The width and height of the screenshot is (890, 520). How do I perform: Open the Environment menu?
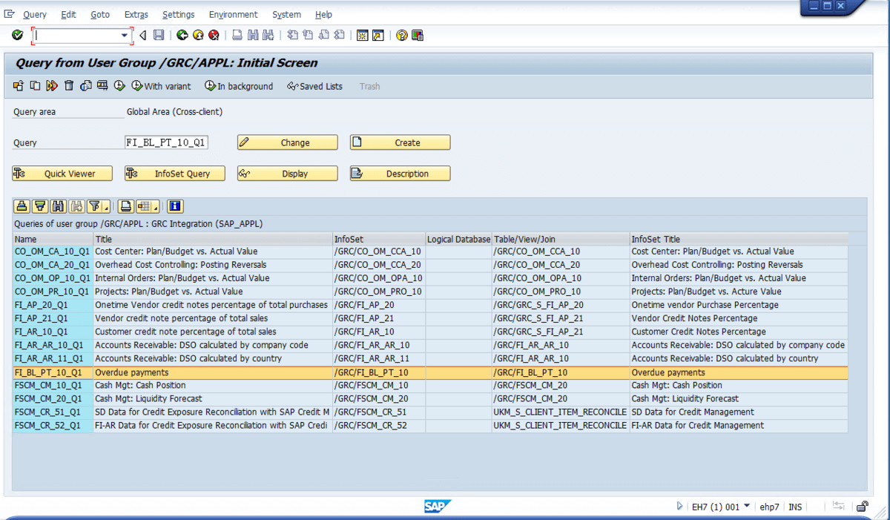pyautogui.click(x=233, y=14)
